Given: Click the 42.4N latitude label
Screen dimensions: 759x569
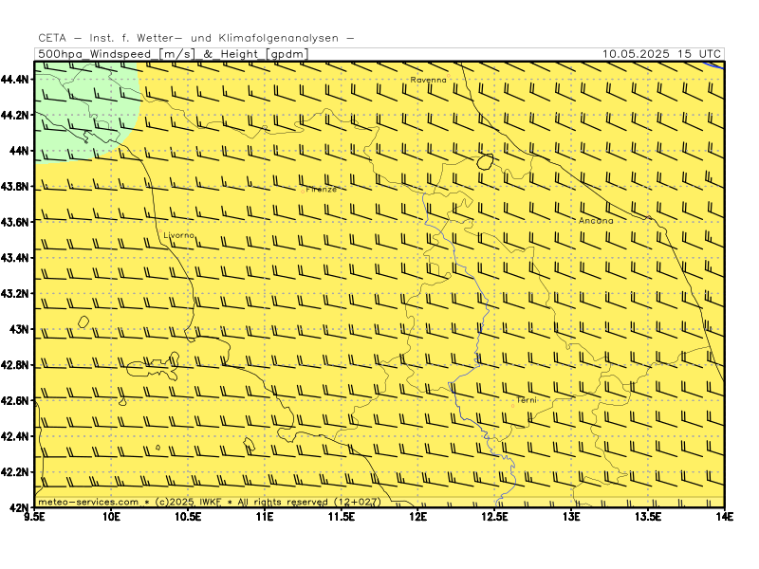Looking at the screenshot, I should [x=15, y=436].
